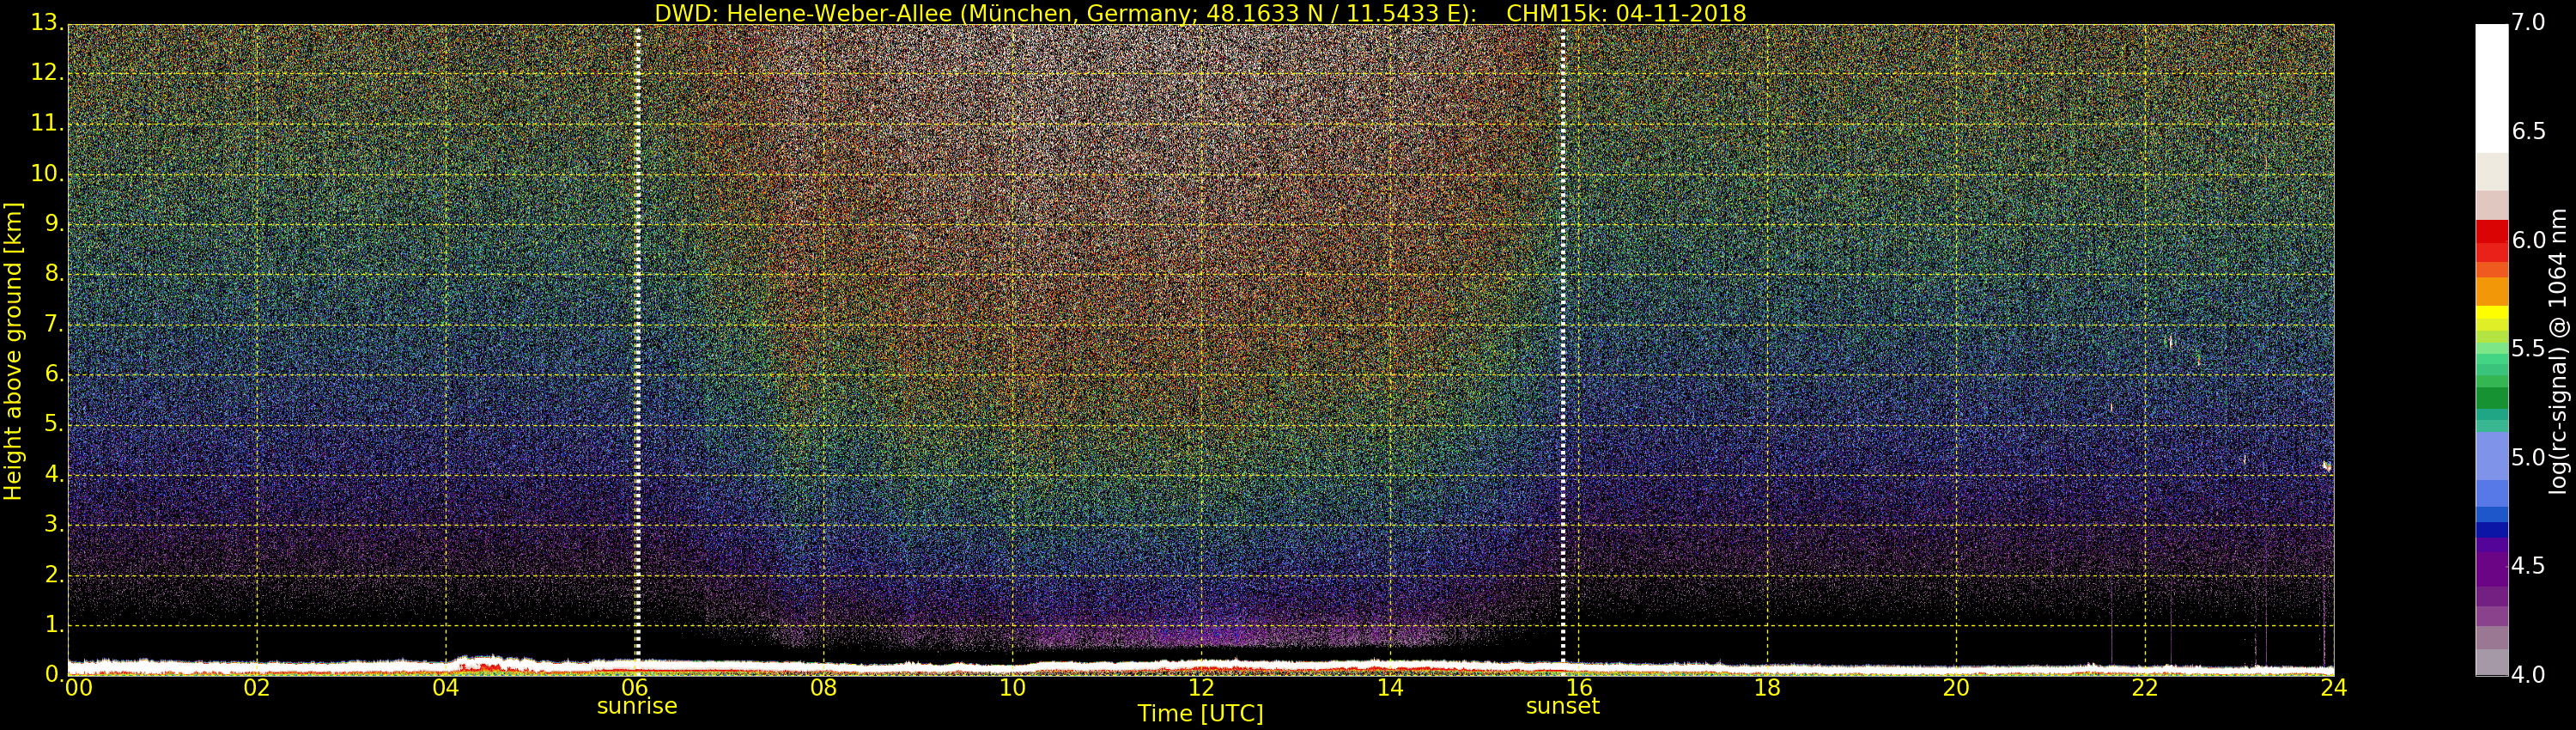Click the green swatch on the colorbar
Viewport: 2576px width, 730px height.
pyautogui.click(x=2491, y=397)
